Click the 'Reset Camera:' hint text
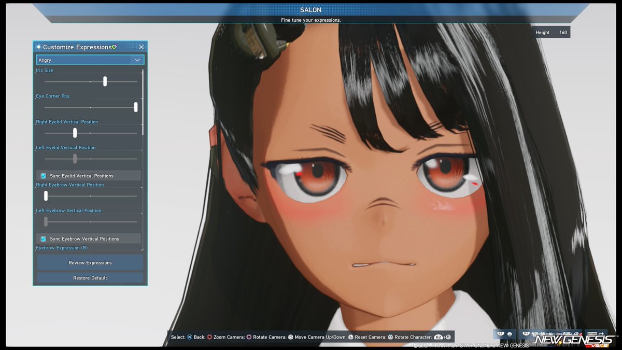The image size is (622, 350). pyautogui.click(x=371, y=337)
